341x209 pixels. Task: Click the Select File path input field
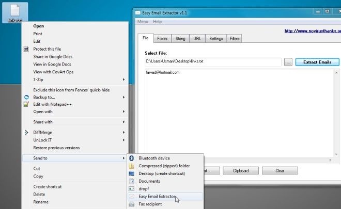[x=213, y=62]
